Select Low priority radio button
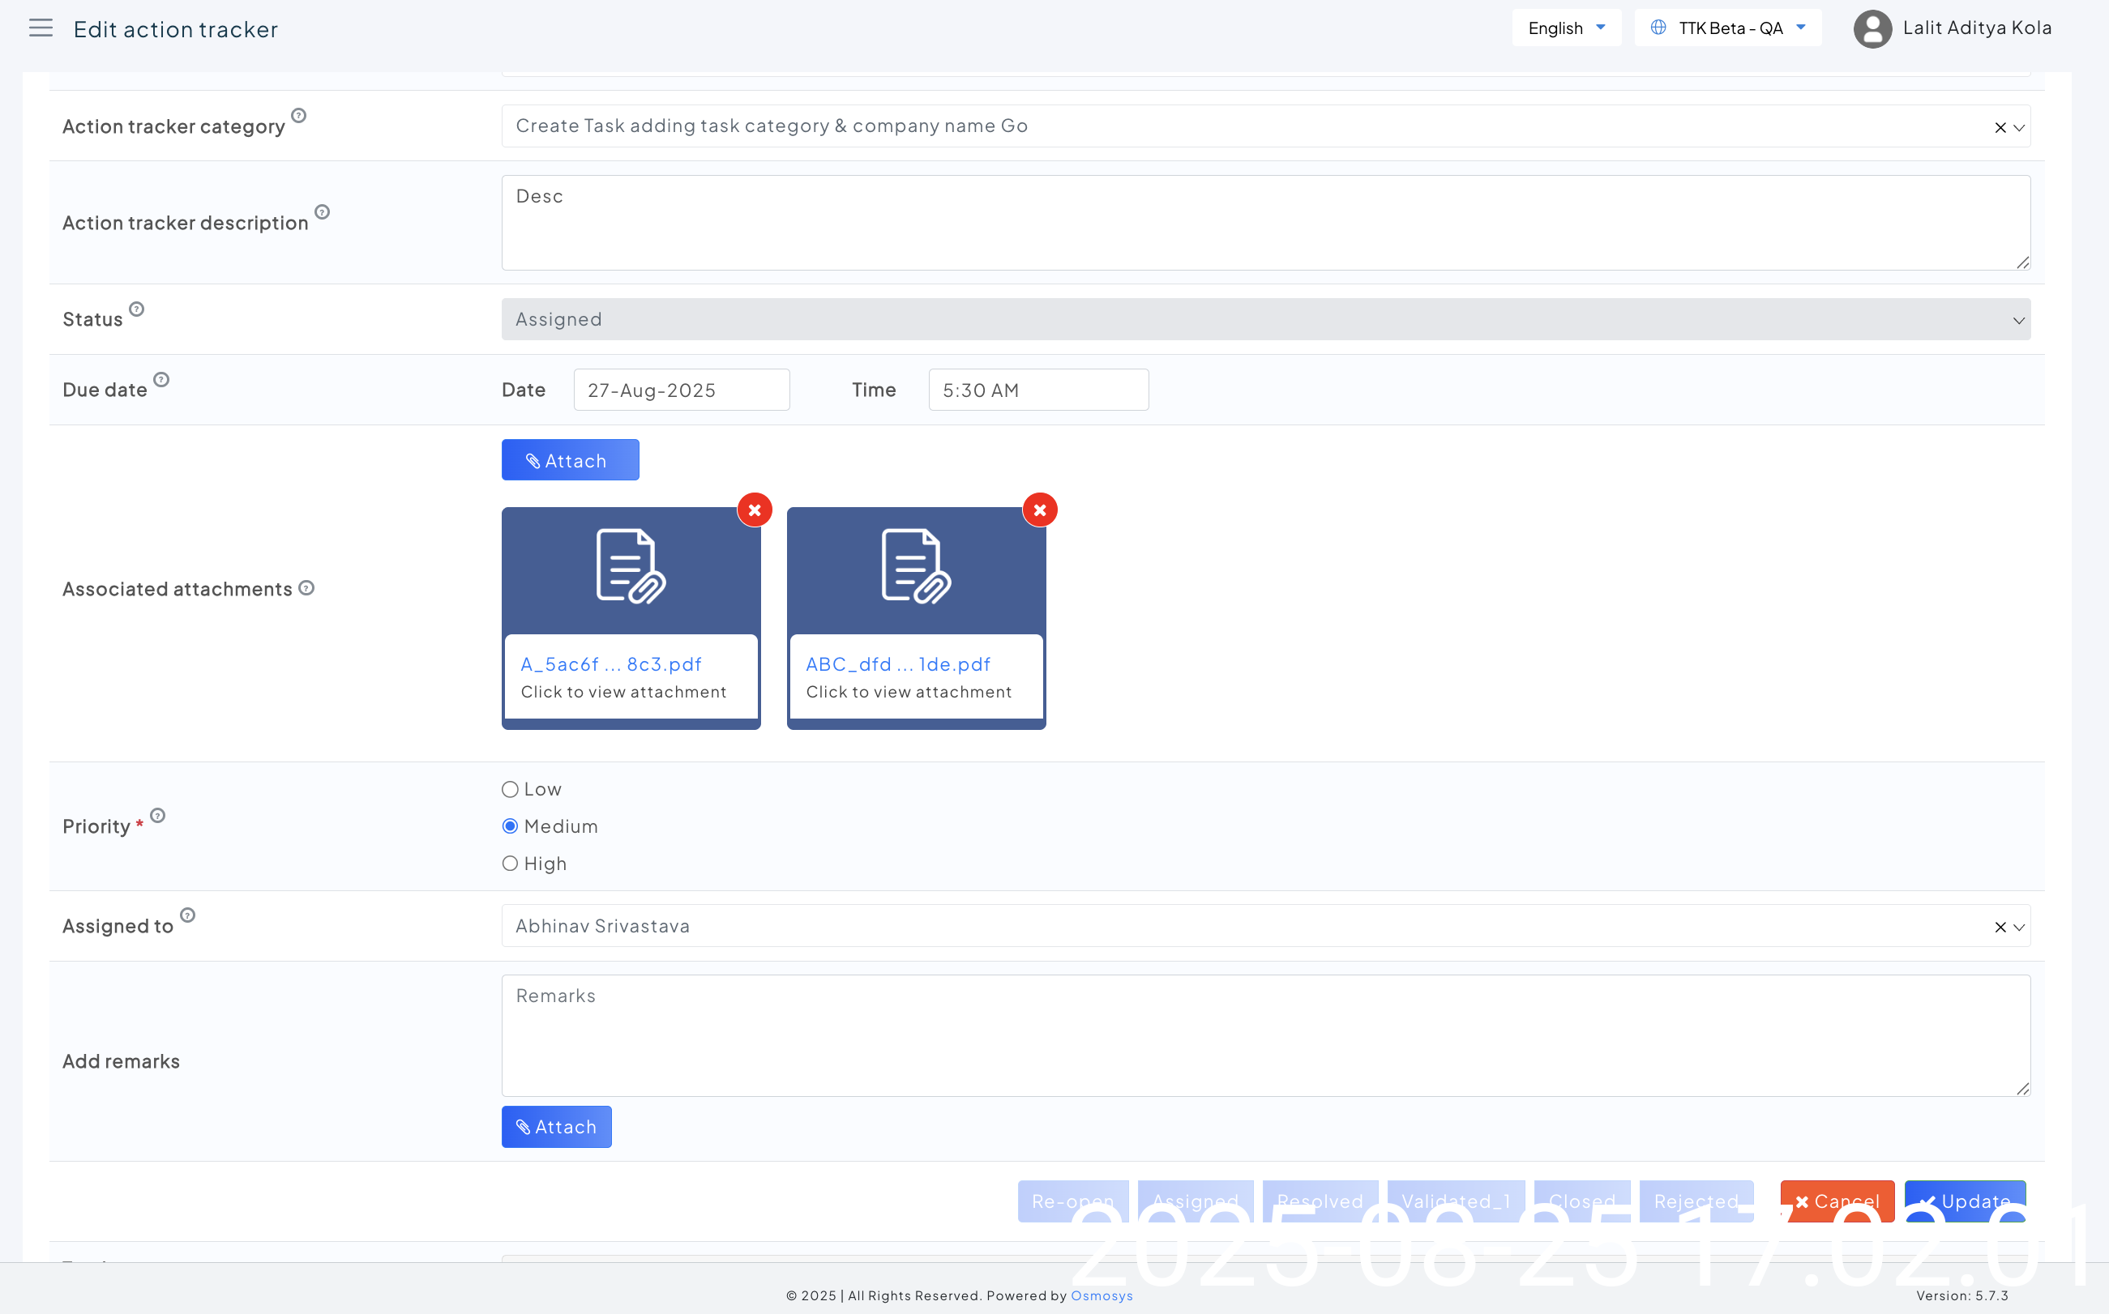The height and width of the screenshot is (1314, 2109). [x=511, y=789]
